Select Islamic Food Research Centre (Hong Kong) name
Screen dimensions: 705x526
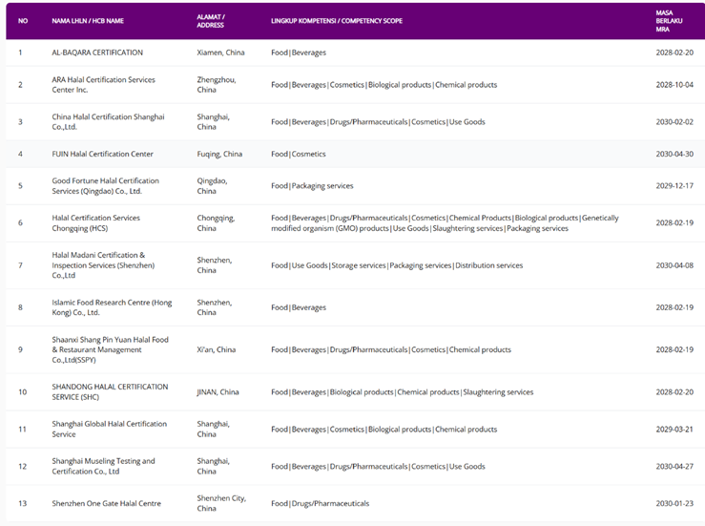[x=112, y=307]
